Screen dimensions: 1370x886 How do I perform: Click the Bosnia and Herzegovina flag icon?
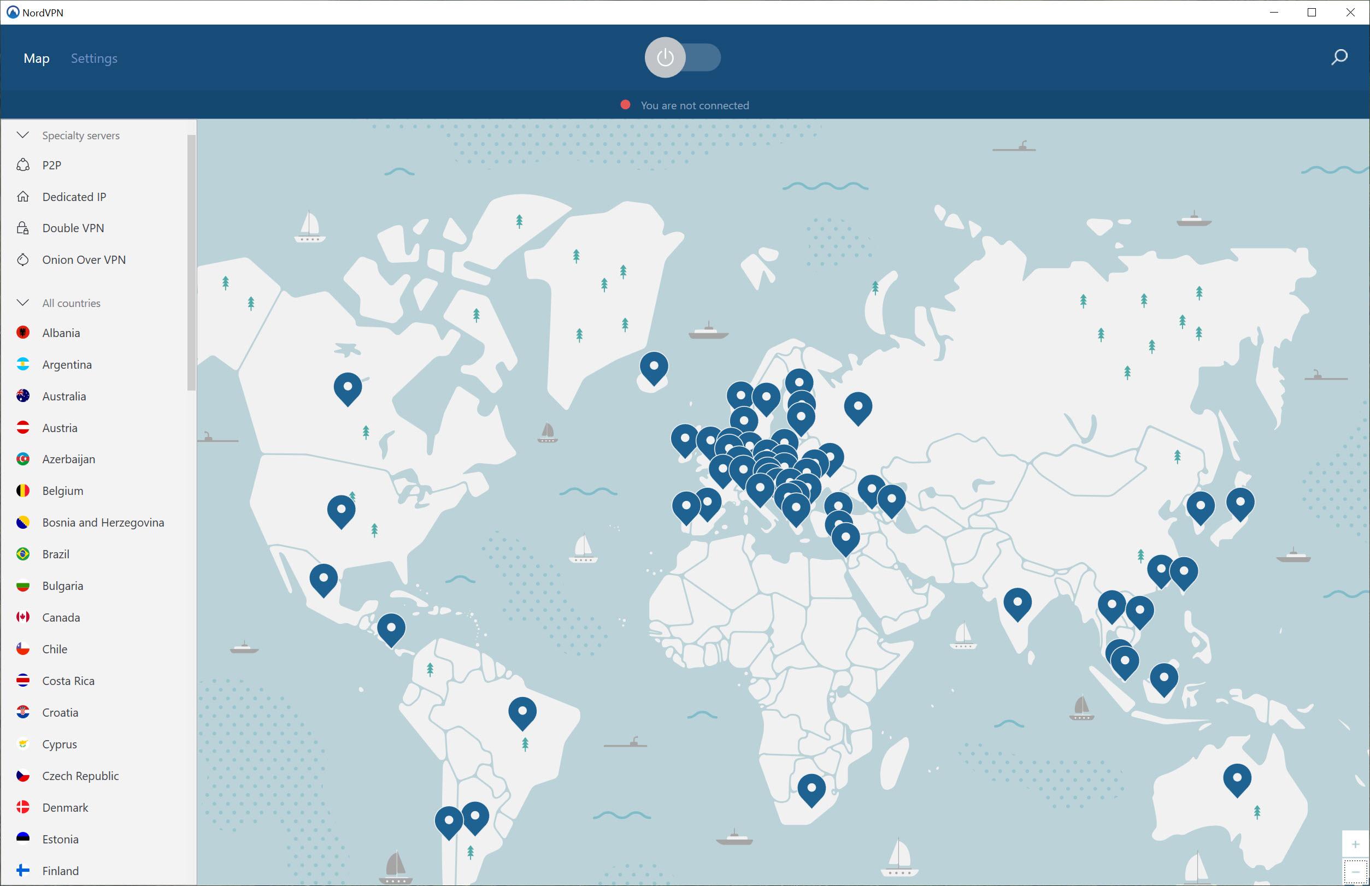(x=23, y=522)
